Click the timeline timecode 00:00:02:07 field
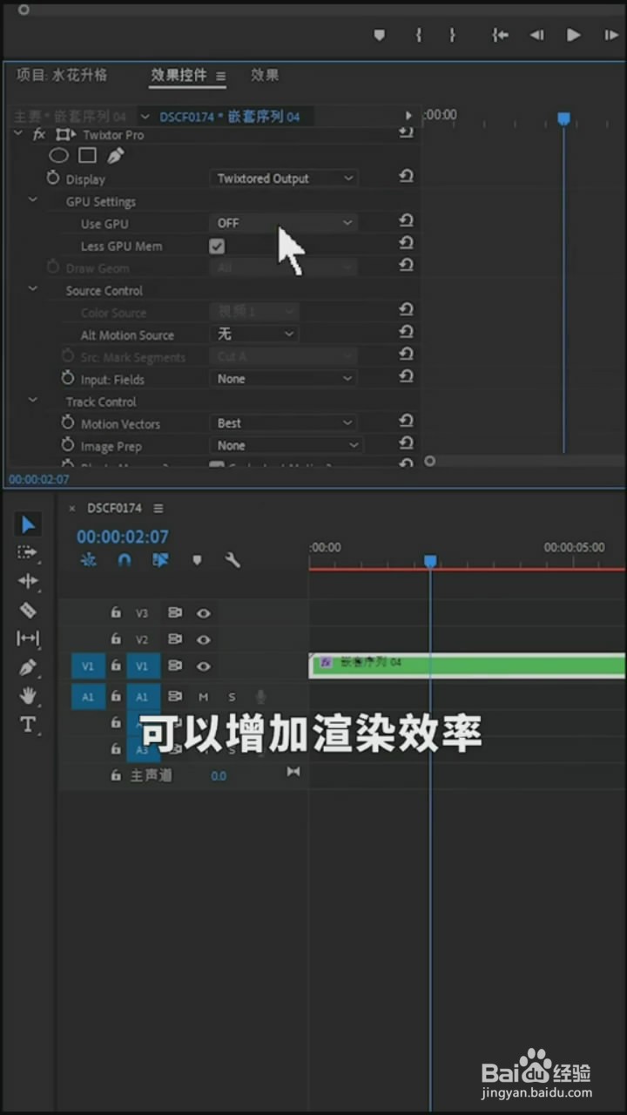Screen dimensions: 627x1115 (123, 537)
